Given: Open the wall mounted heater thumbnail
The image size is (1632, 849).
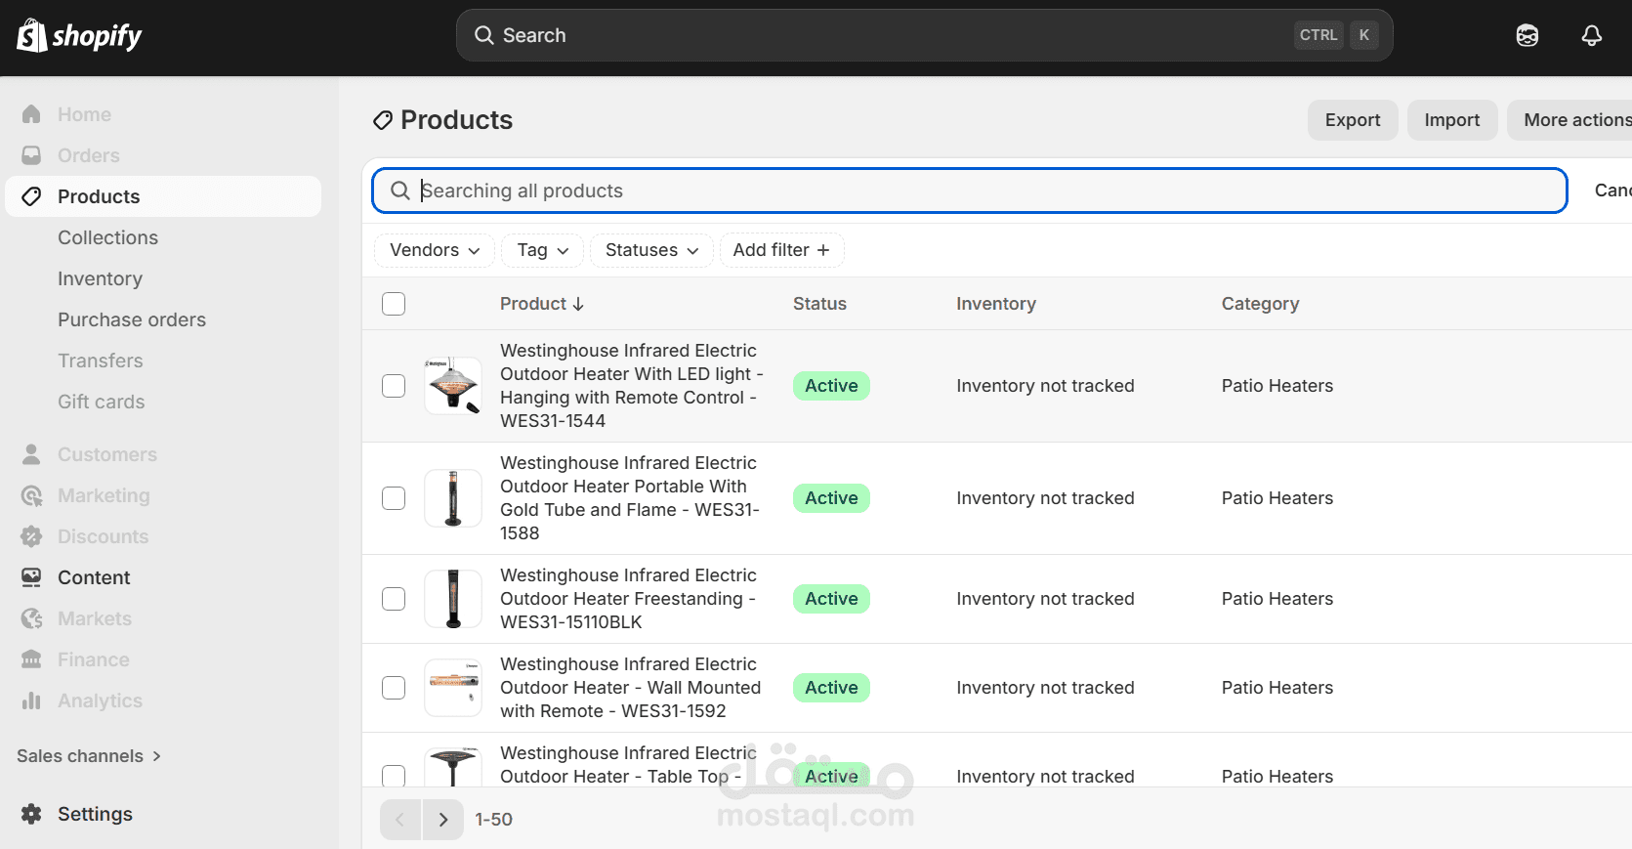Looking at the screenshot, I should pos(453,688).
